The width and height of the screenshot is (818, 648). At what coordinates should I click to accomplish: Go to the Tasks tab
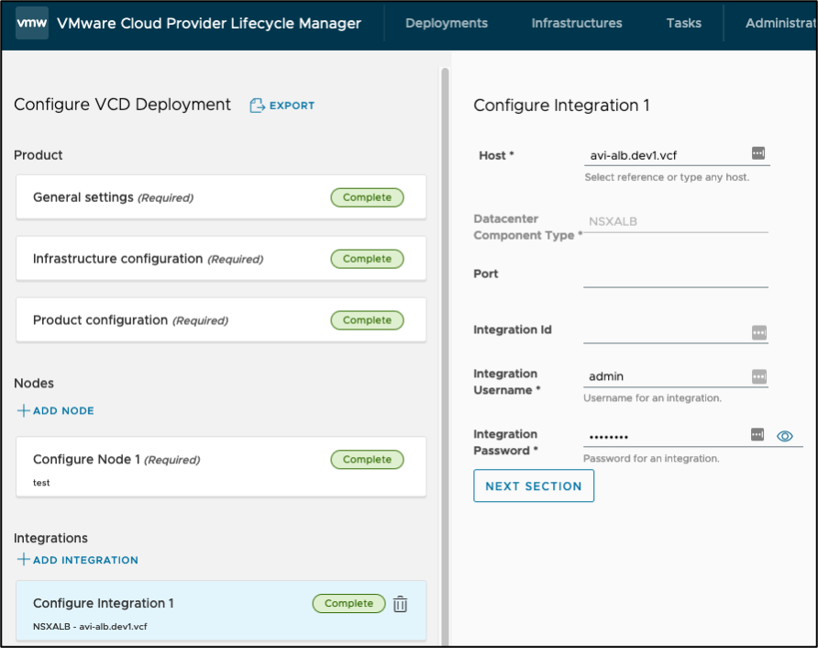point(684,23)
